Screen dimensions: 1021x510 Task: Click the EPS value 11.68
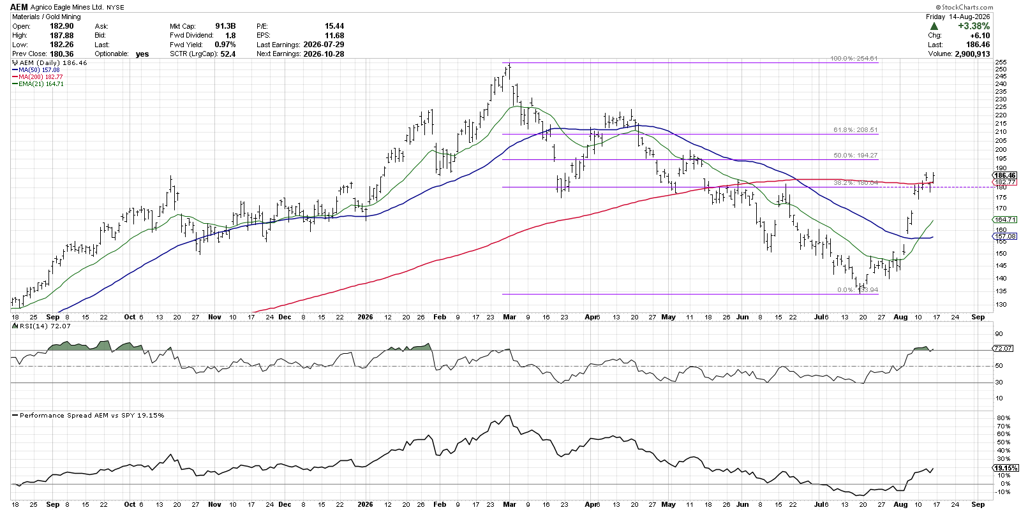tap(334, 36)
